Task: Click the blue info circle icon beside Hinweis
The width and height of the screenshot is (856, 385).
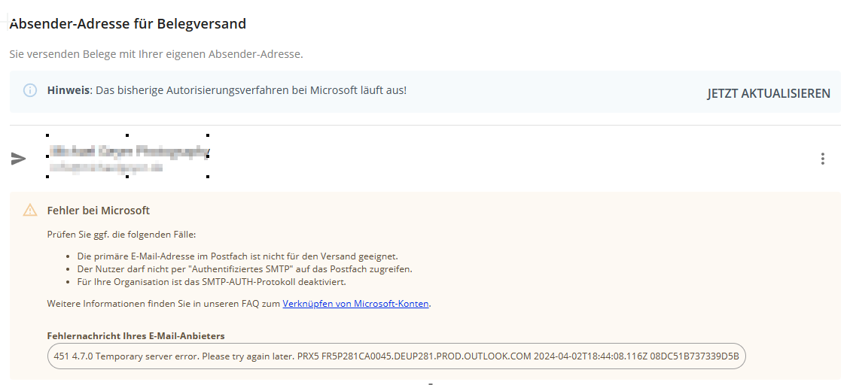Action: tap(30, 90)
